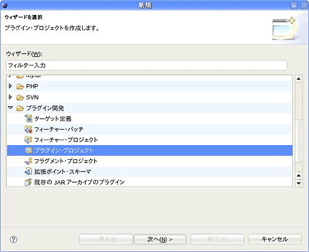
Task: Select 既存の JAR アーカイブのプラグイン entry
Action: 79,182
